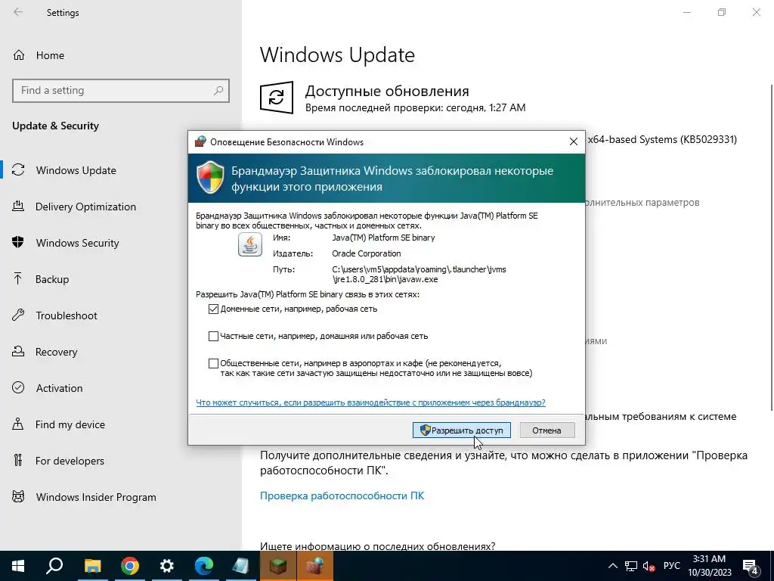The image size is (774, 581).
Task: Show hidden system tray icons
Action: 612,566
